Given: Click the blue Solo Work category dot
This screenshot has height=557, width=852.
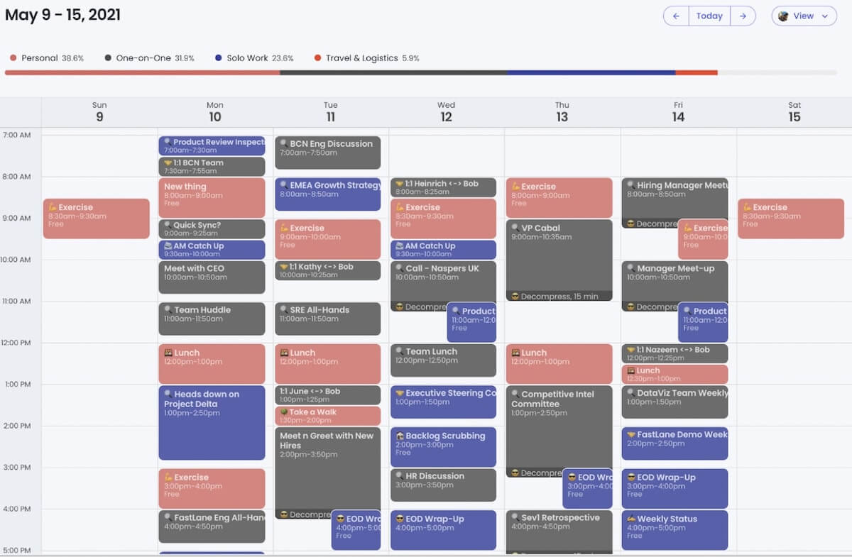Looking at the screenshot, I should point(219,58).
